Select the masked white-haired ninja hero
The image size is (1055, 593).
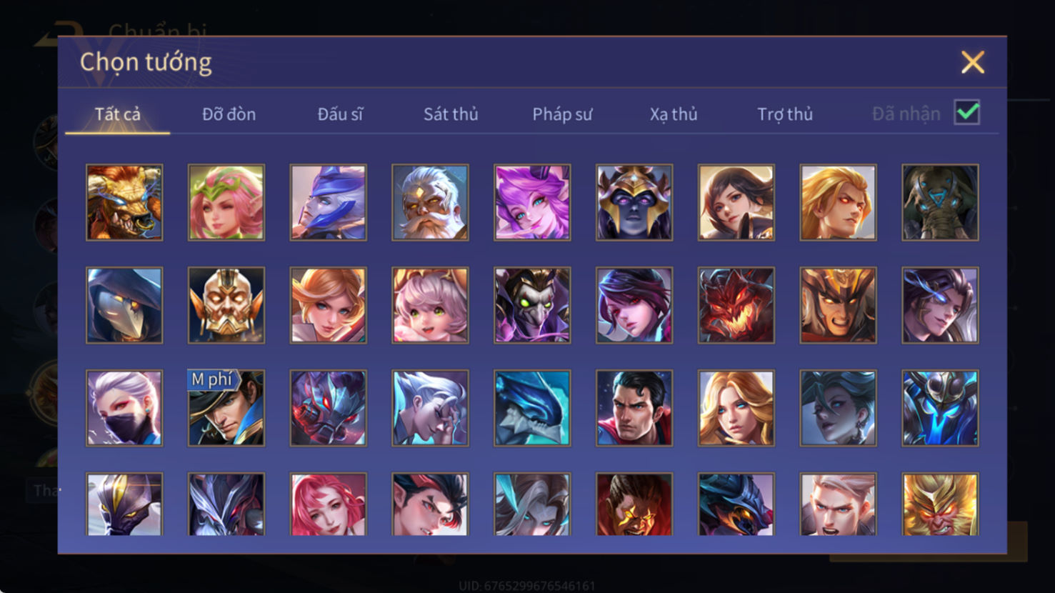tap(124, 409)
